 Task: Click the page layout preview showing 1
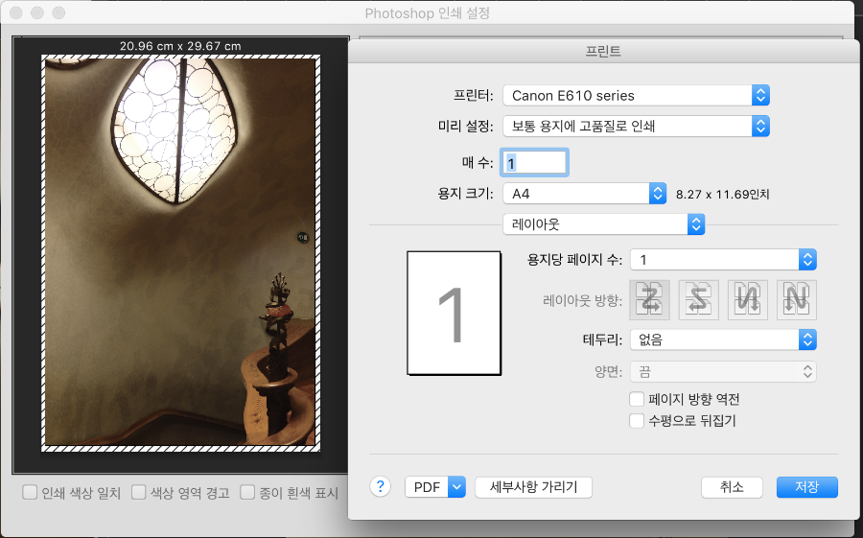coord(455,314)
